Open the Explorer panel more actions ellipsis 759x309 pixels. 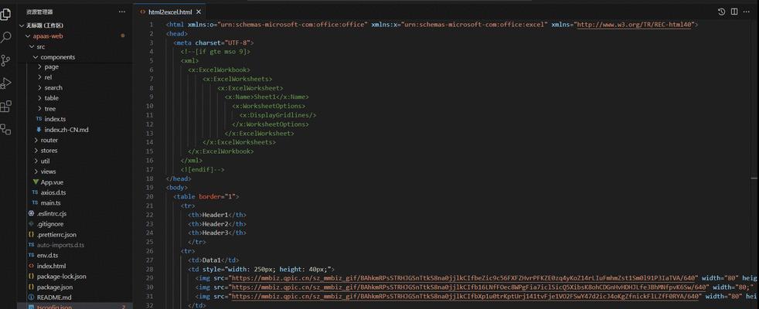(x=121, y=12)
